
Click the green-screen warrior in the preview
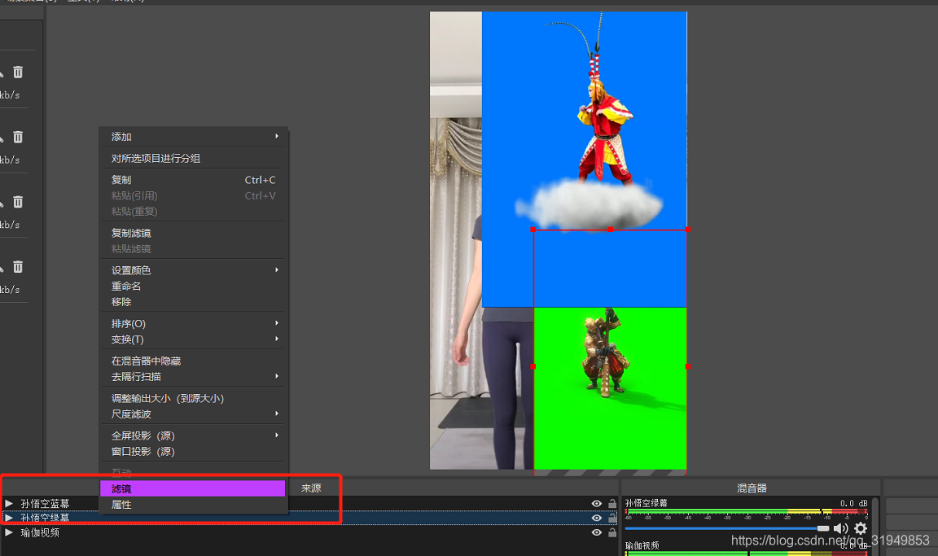(606, 352)
